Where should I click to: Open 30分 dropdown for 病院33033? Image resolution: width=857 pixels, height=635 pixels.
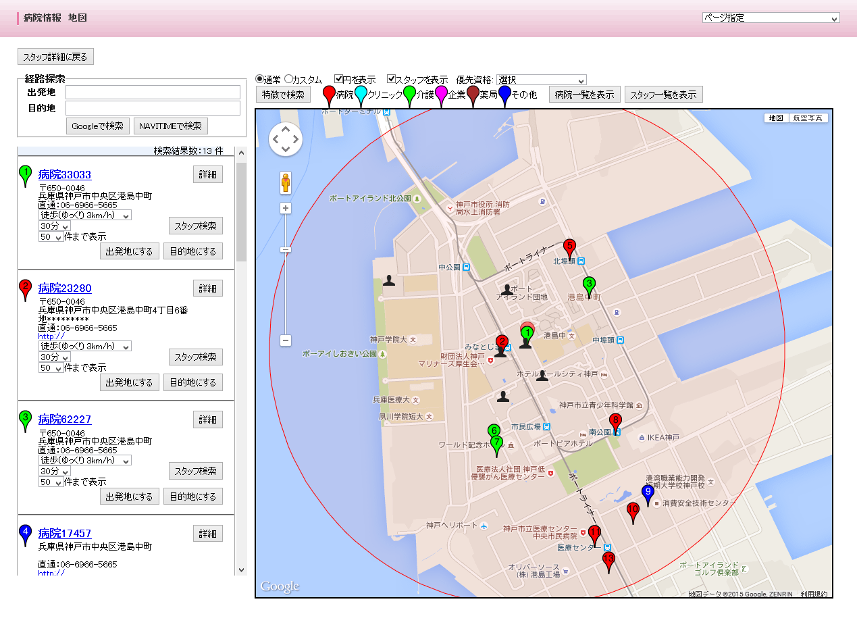[54, 226]
